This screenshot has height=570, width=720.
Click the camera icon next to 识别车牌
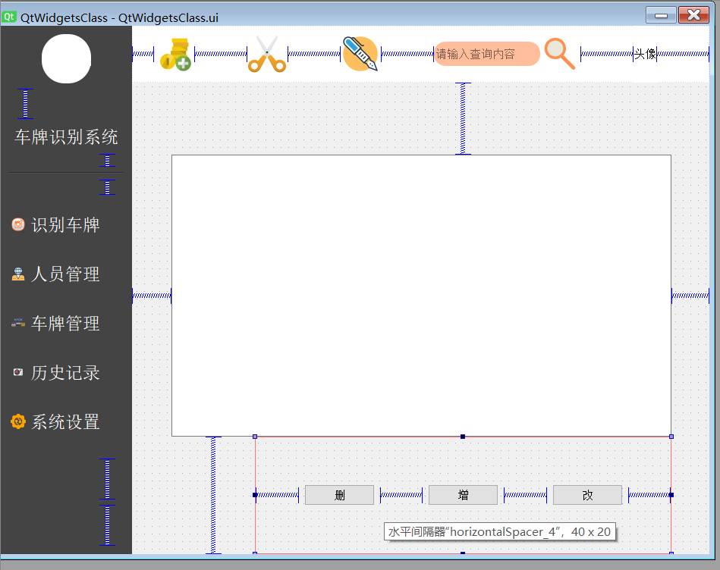pos(20,224)
